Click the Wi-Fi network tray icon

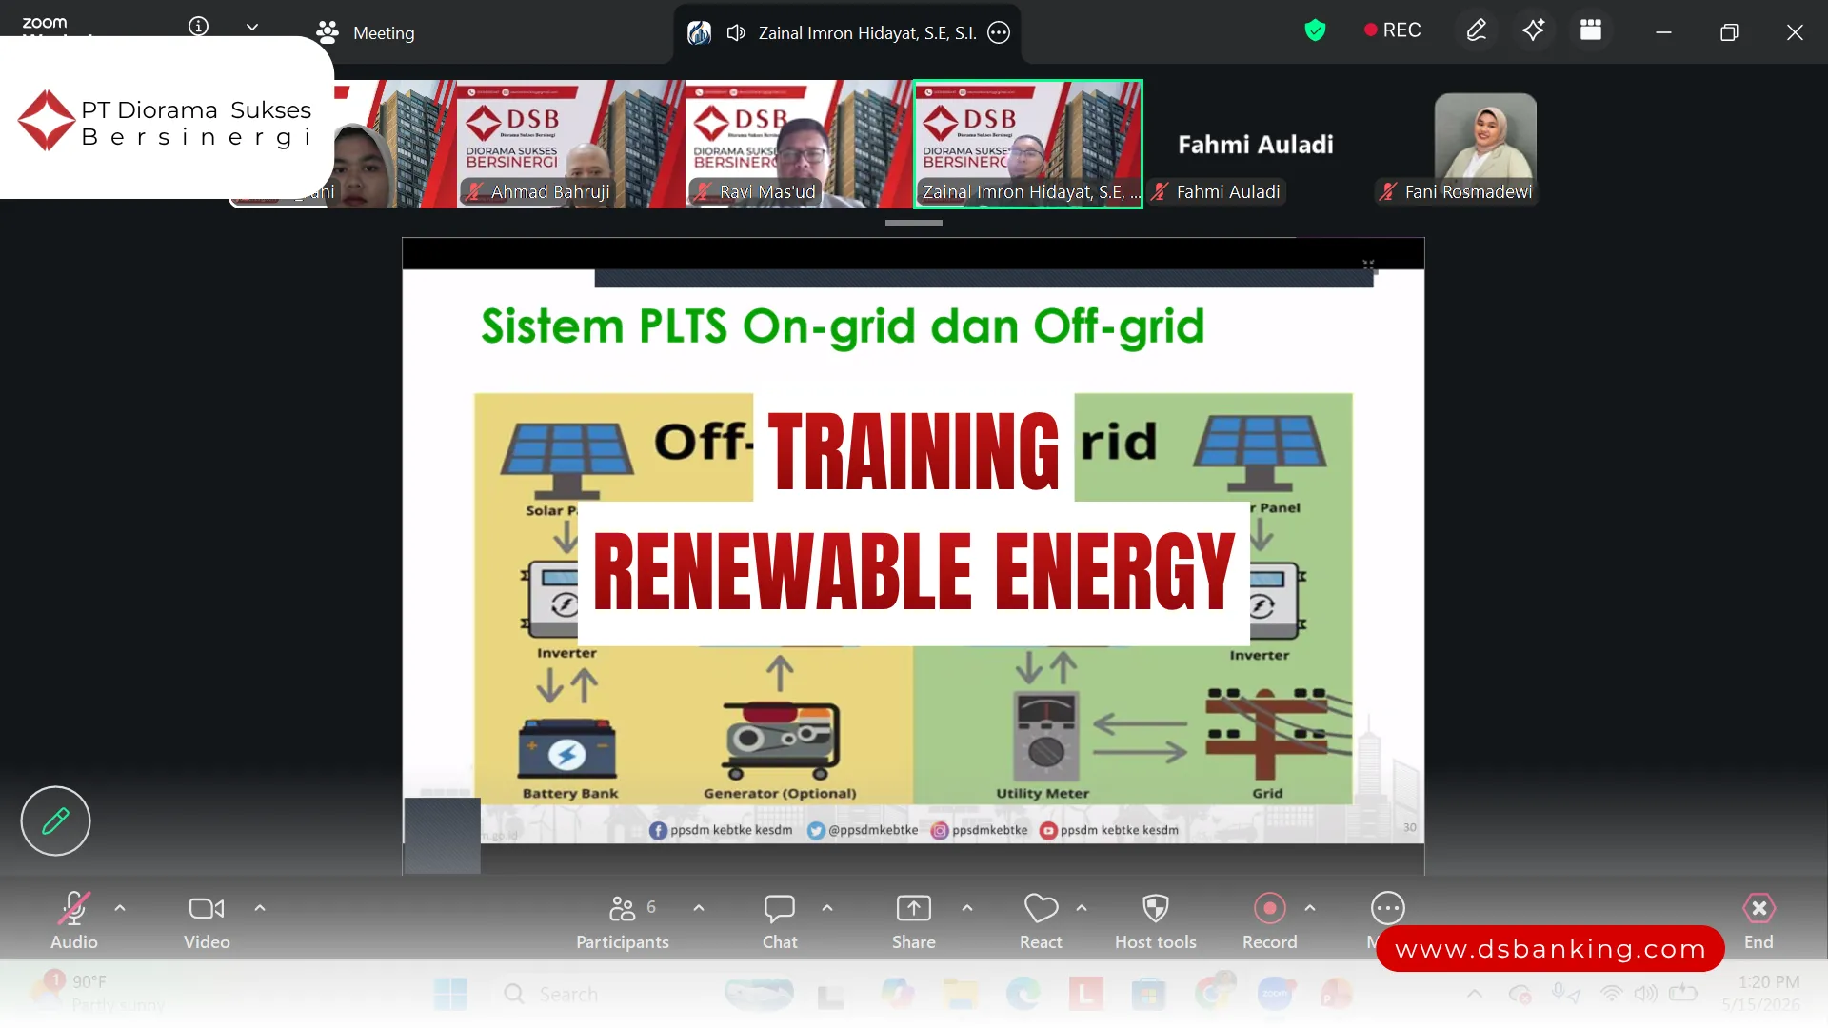[x=1611, y=995]
